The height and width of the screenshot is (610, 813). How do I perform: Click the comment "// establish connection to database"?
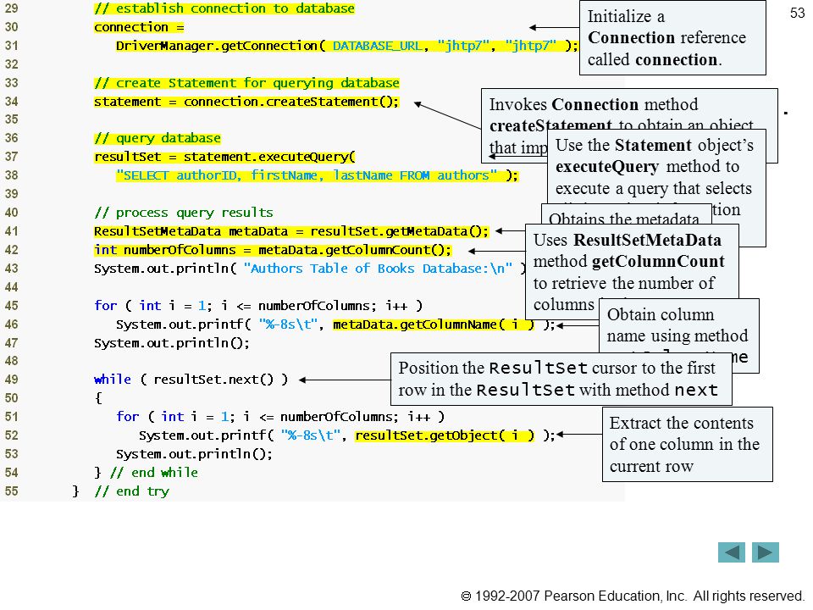[x=224, y=8]
